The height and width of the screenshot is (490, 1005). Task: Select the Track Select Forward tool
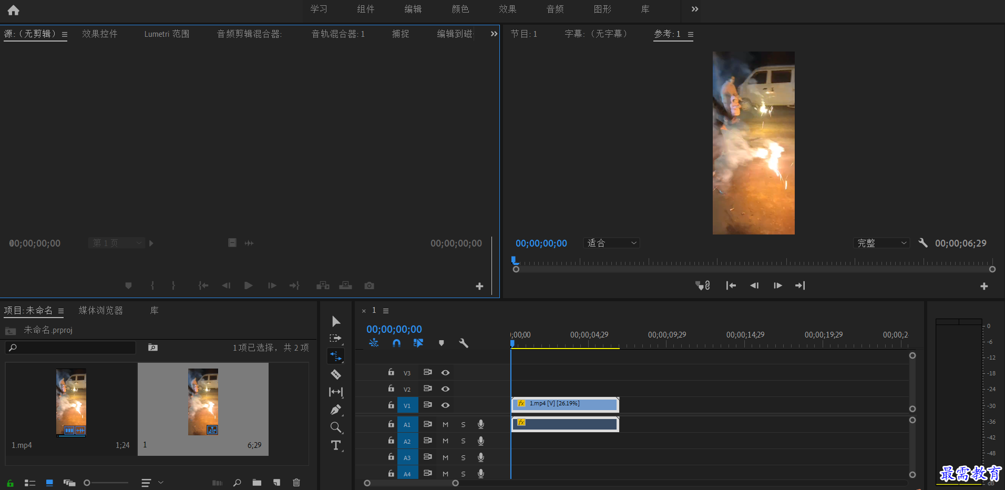point(336,339)
